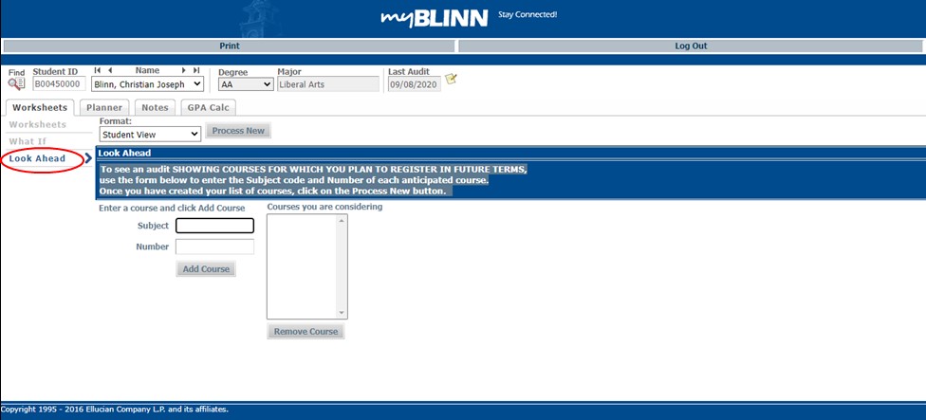Click the myBLINN logo
The height and width of the screenshot is (420, 926).
point(434,18)
